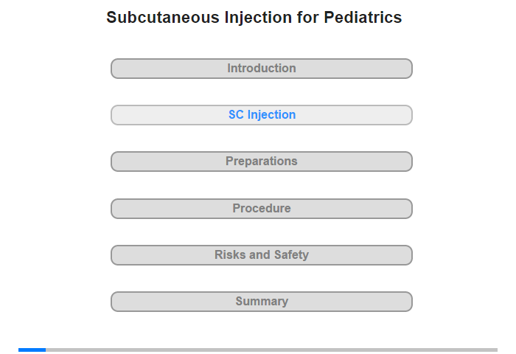Start the lesson at Introduction
Image resolution: width=516 pixels, height=354 pixels.
tap(261, 69)
